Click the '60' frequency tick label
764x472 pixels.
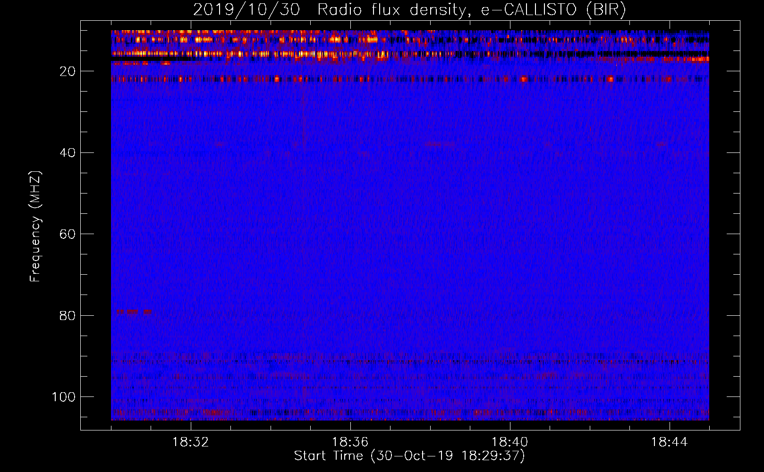68,234
